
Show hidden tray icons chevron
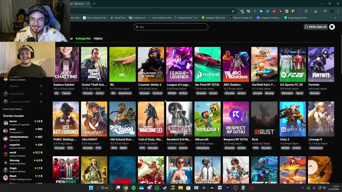pos(303,188)
